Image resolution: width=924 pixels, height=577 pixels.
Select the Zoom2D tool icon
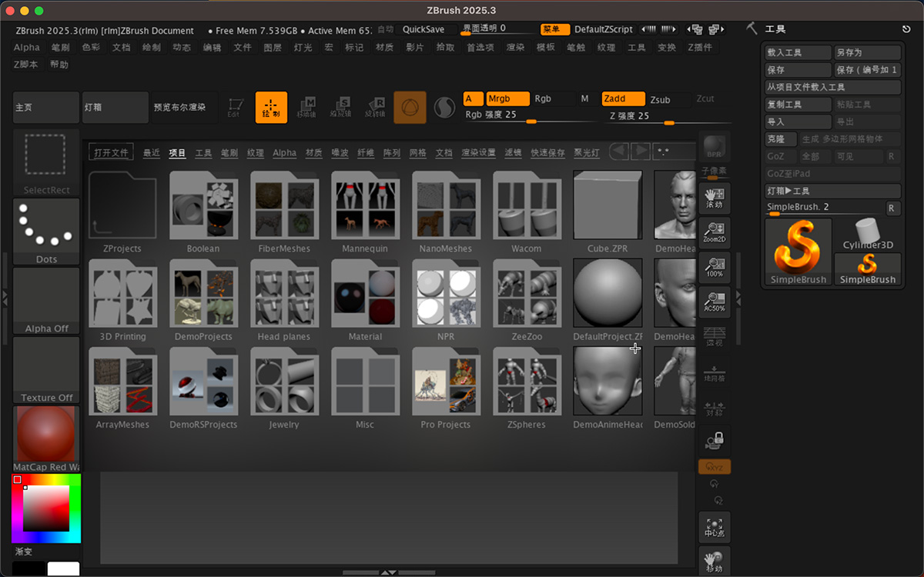(714, 232)
